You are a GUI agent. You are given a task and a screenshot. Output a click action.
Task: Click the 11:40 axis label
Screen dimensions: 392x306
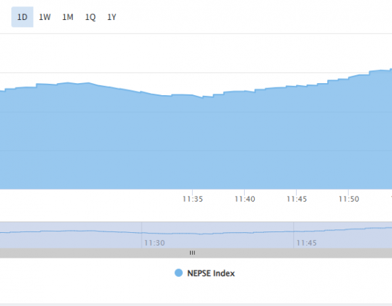245,199
